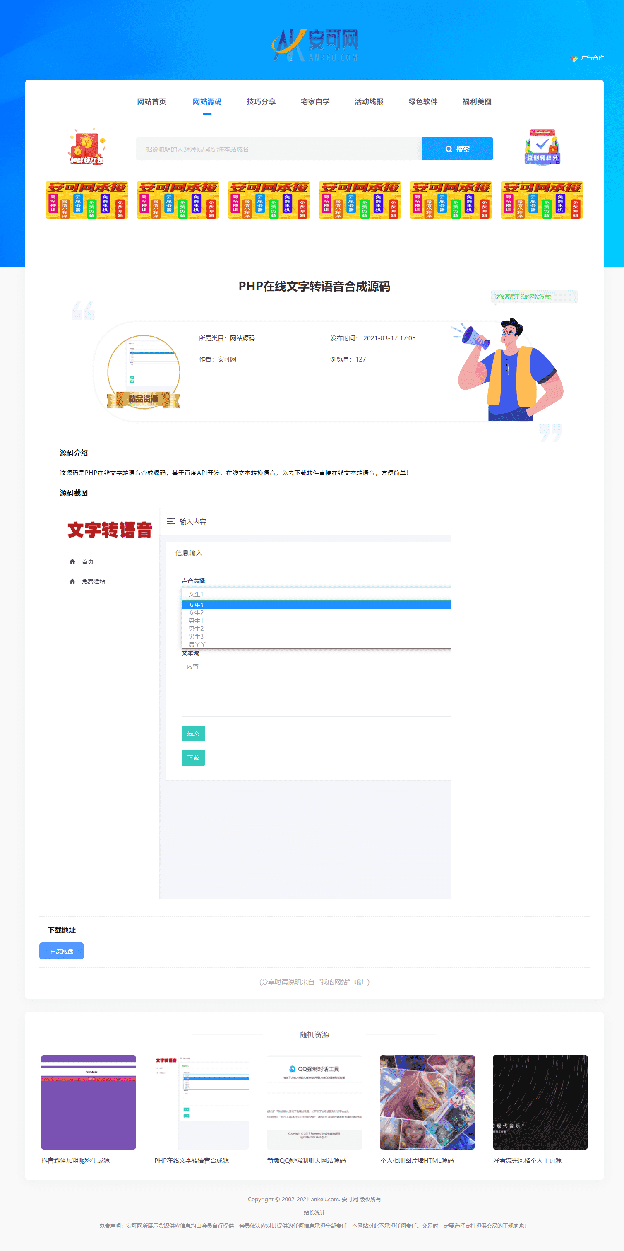Click the first 安可网承接 banner ad
The width and height of the screenshot is (624, 1251).
click(x=87, y=200)
